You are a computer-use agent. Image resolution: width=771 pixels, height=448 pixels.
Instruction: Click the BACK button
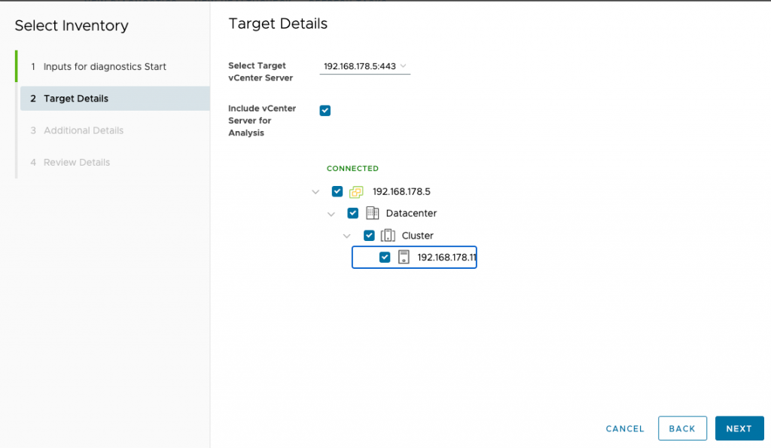coord(682,428)
